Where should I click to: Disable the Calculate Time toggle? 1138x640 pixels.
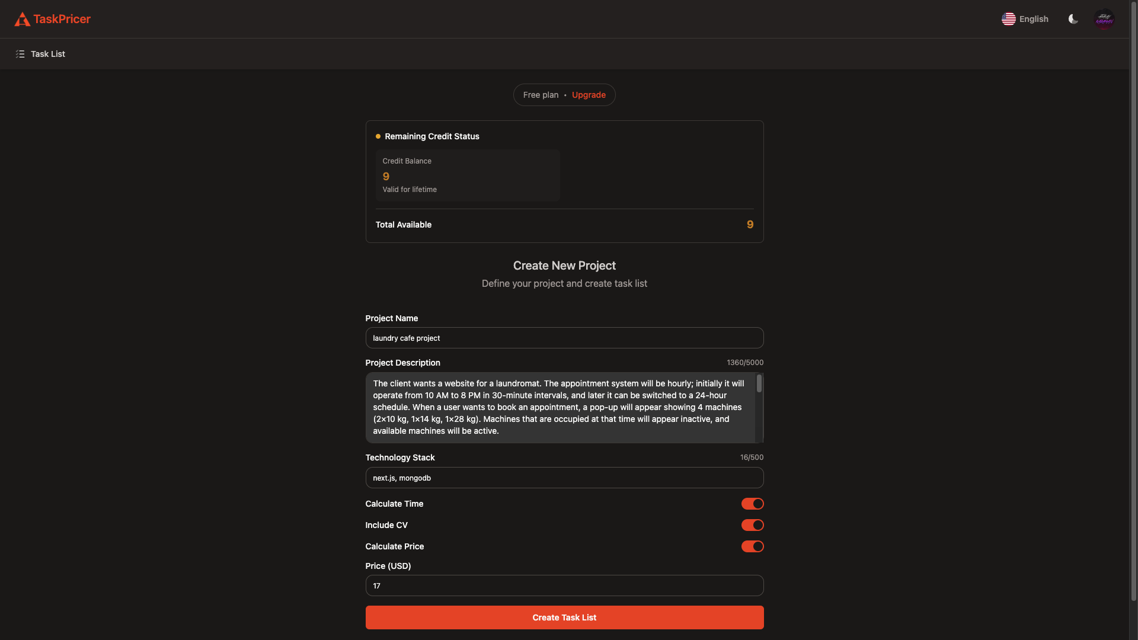[x=752, y=504]
